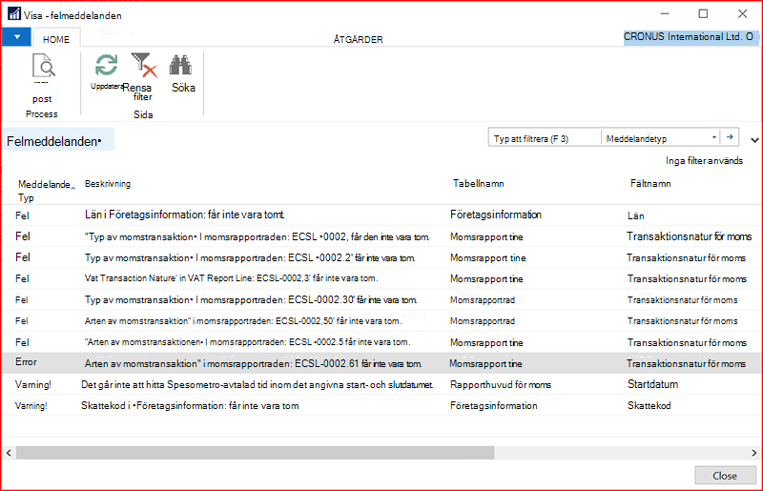Click the scroll left arrow
Screen dimensions: 763x491
[x=9, y=453]
